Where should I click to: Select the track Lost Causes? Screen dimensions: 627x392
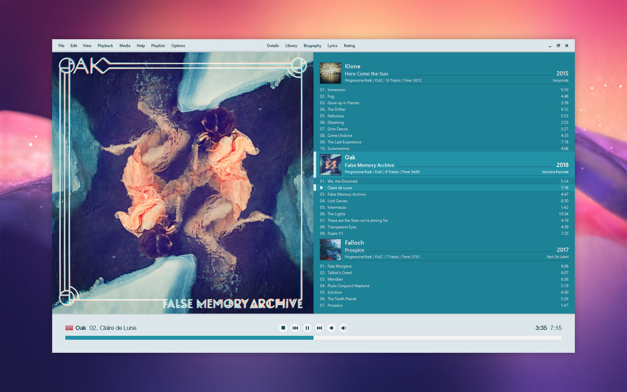click(444, 201)
